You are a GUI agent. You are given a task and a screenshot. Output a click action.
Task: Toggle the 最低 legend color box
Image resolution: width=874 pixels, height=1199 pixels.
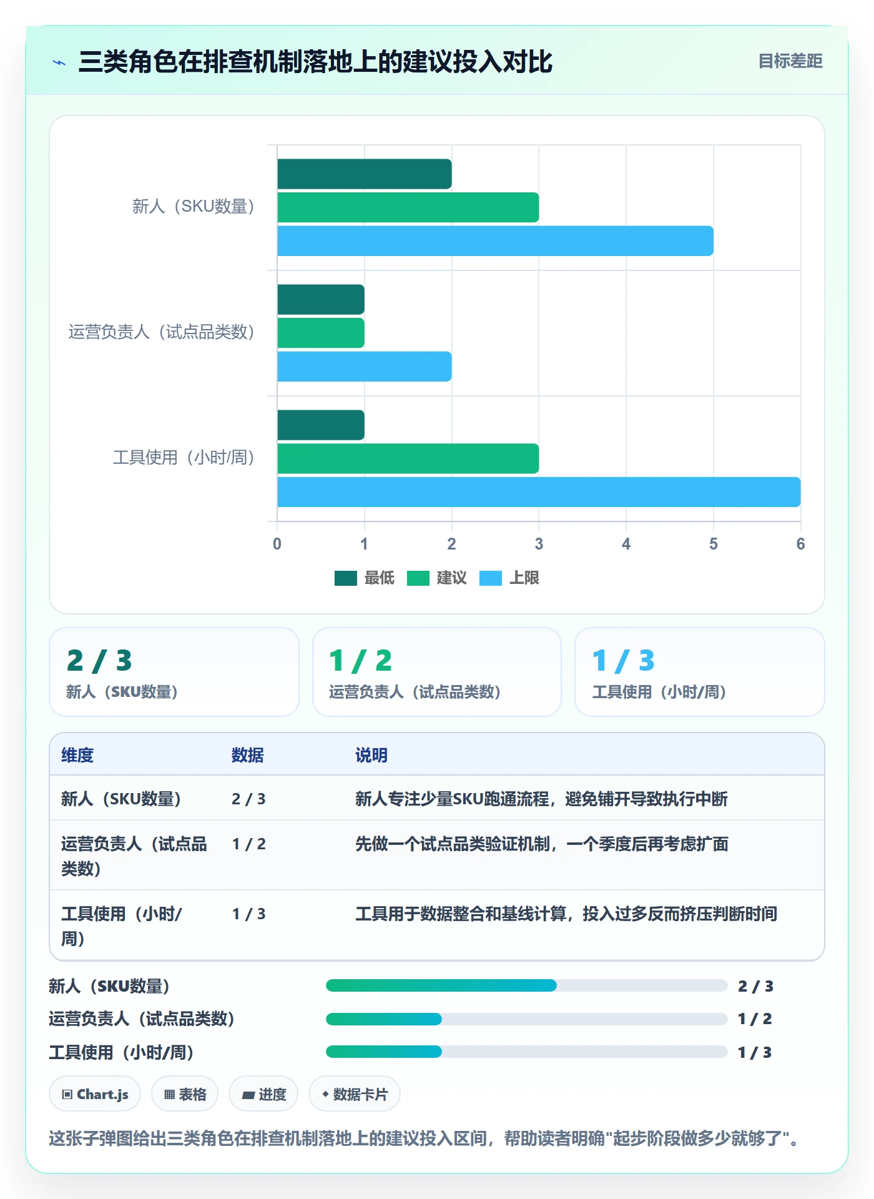pos(345,578)
